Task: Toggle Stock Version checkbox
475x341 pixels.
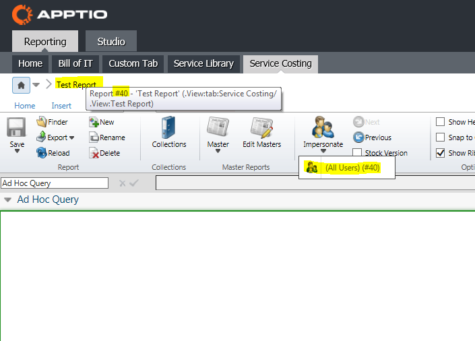Action: [x=358, y=152]
